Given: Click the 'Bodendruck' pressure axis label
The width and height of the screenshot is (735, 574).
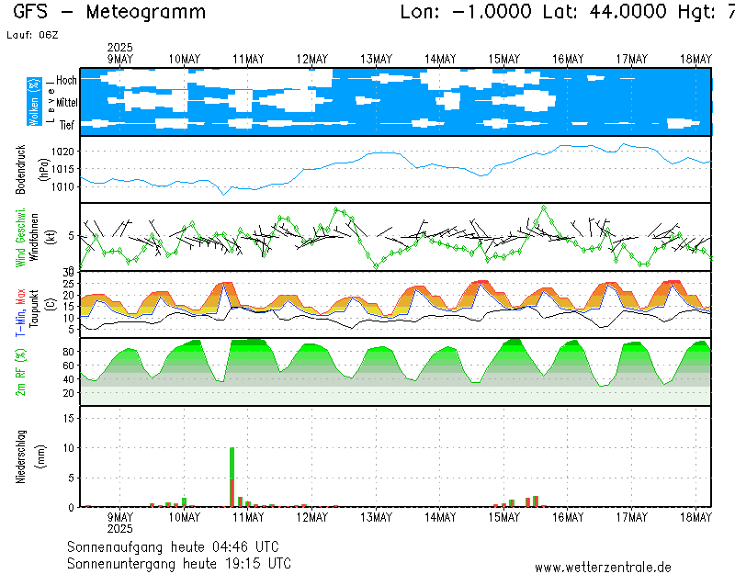Looking at the screenshot, I should click(x=20, y=170).
